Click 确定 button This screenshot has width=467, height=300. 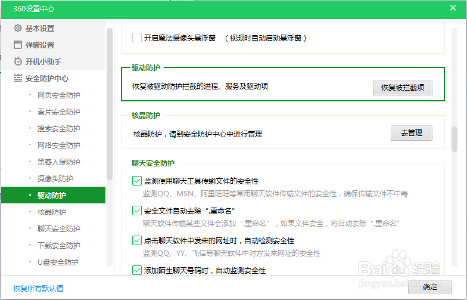(x=430, y=286)
